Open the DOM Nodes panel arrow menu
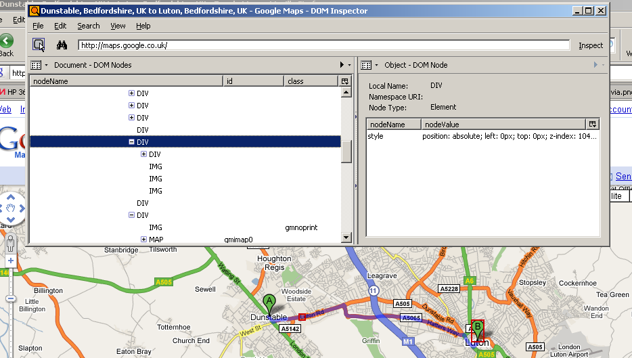 [x=342, y=65]
